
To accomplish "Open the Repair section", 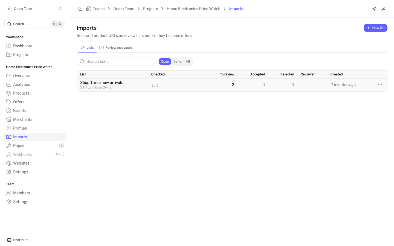I will click(x=35, y=146).
